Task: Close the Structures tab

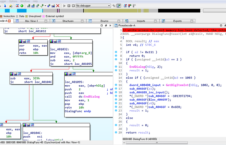Action: [x=82, y=21]
